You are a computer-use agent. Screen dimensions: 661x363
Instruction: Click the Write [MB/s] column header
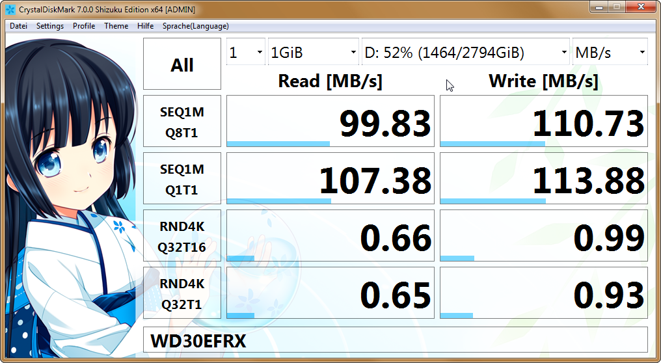coord(543,81)
